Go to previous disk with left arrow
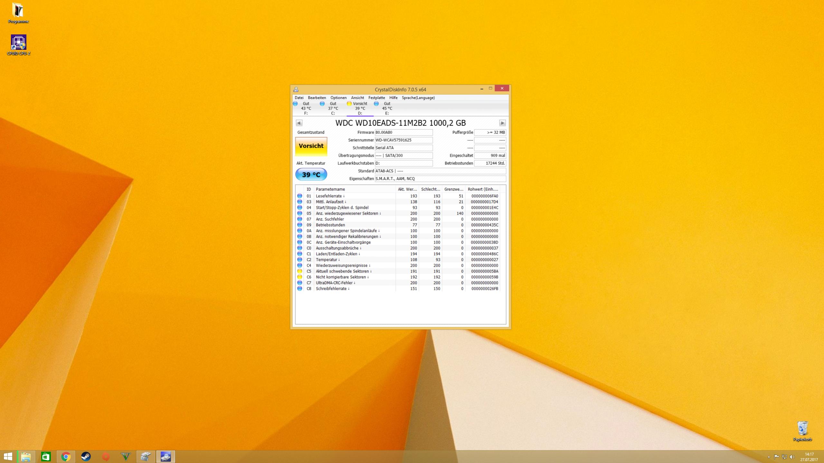The width and height of the screenshot is (824, 463). tap(299, 123)
